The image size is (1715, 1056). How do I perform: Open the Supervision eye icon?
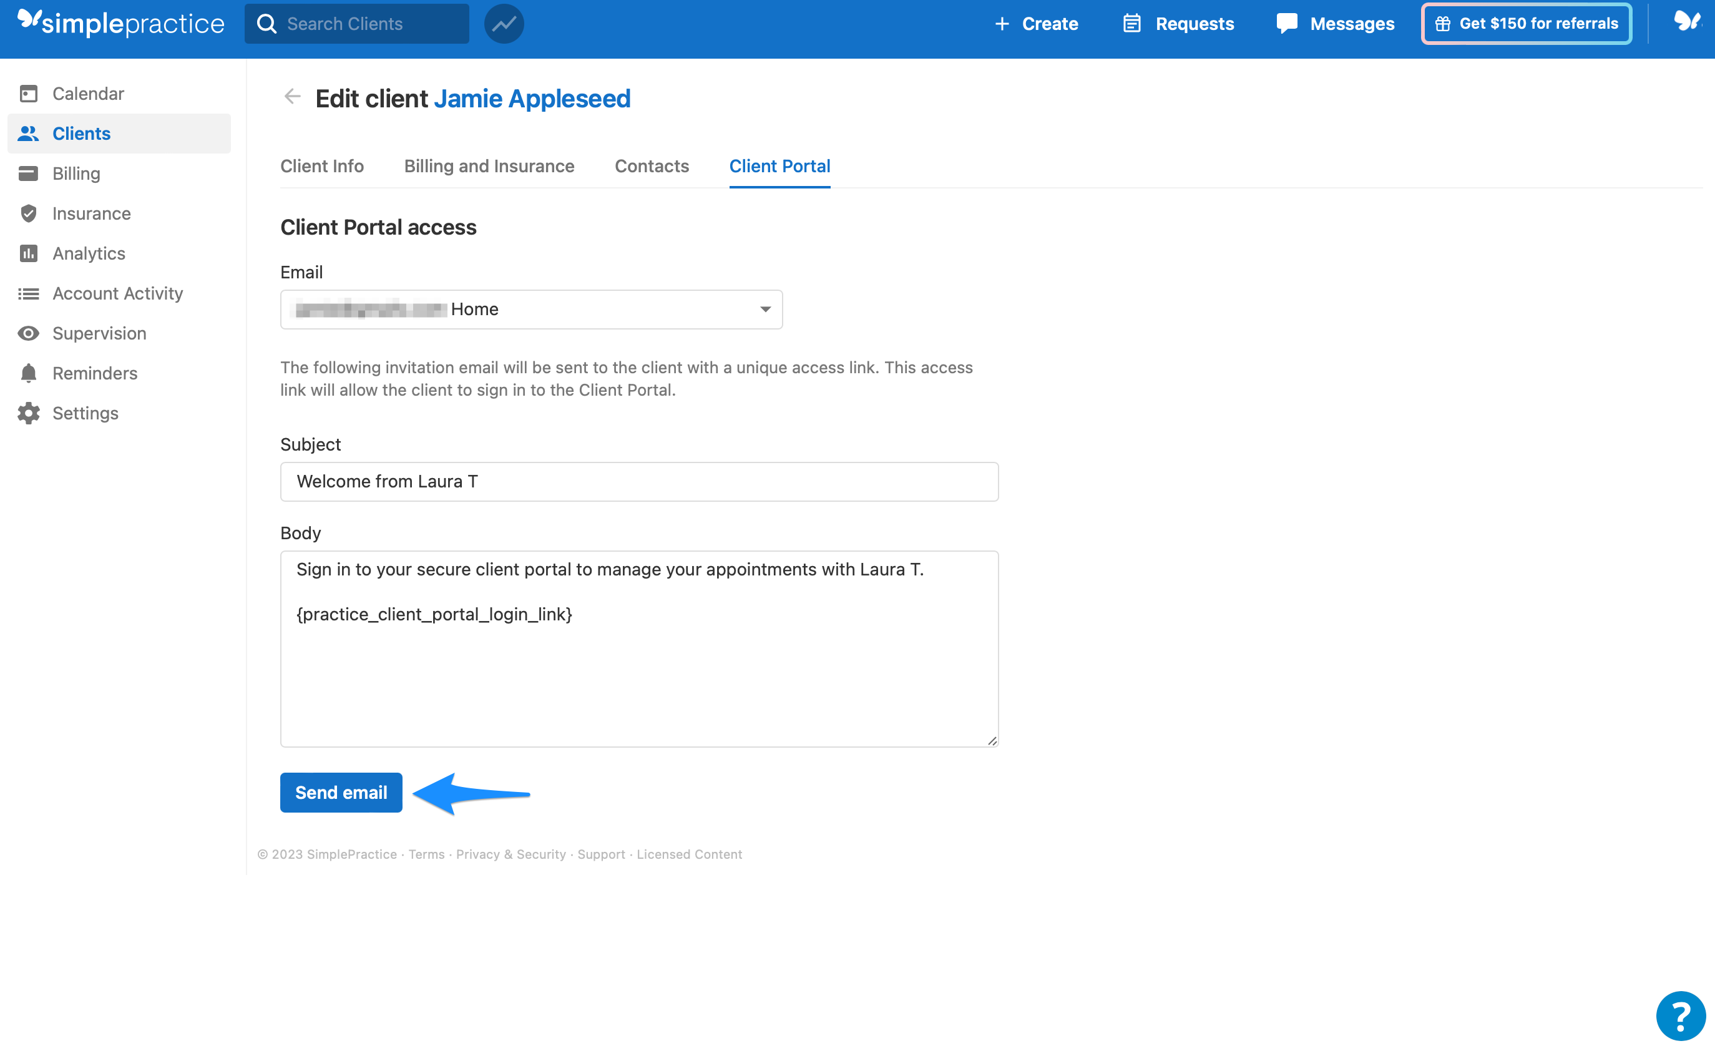pyautogui.click(x=29, y=333)
